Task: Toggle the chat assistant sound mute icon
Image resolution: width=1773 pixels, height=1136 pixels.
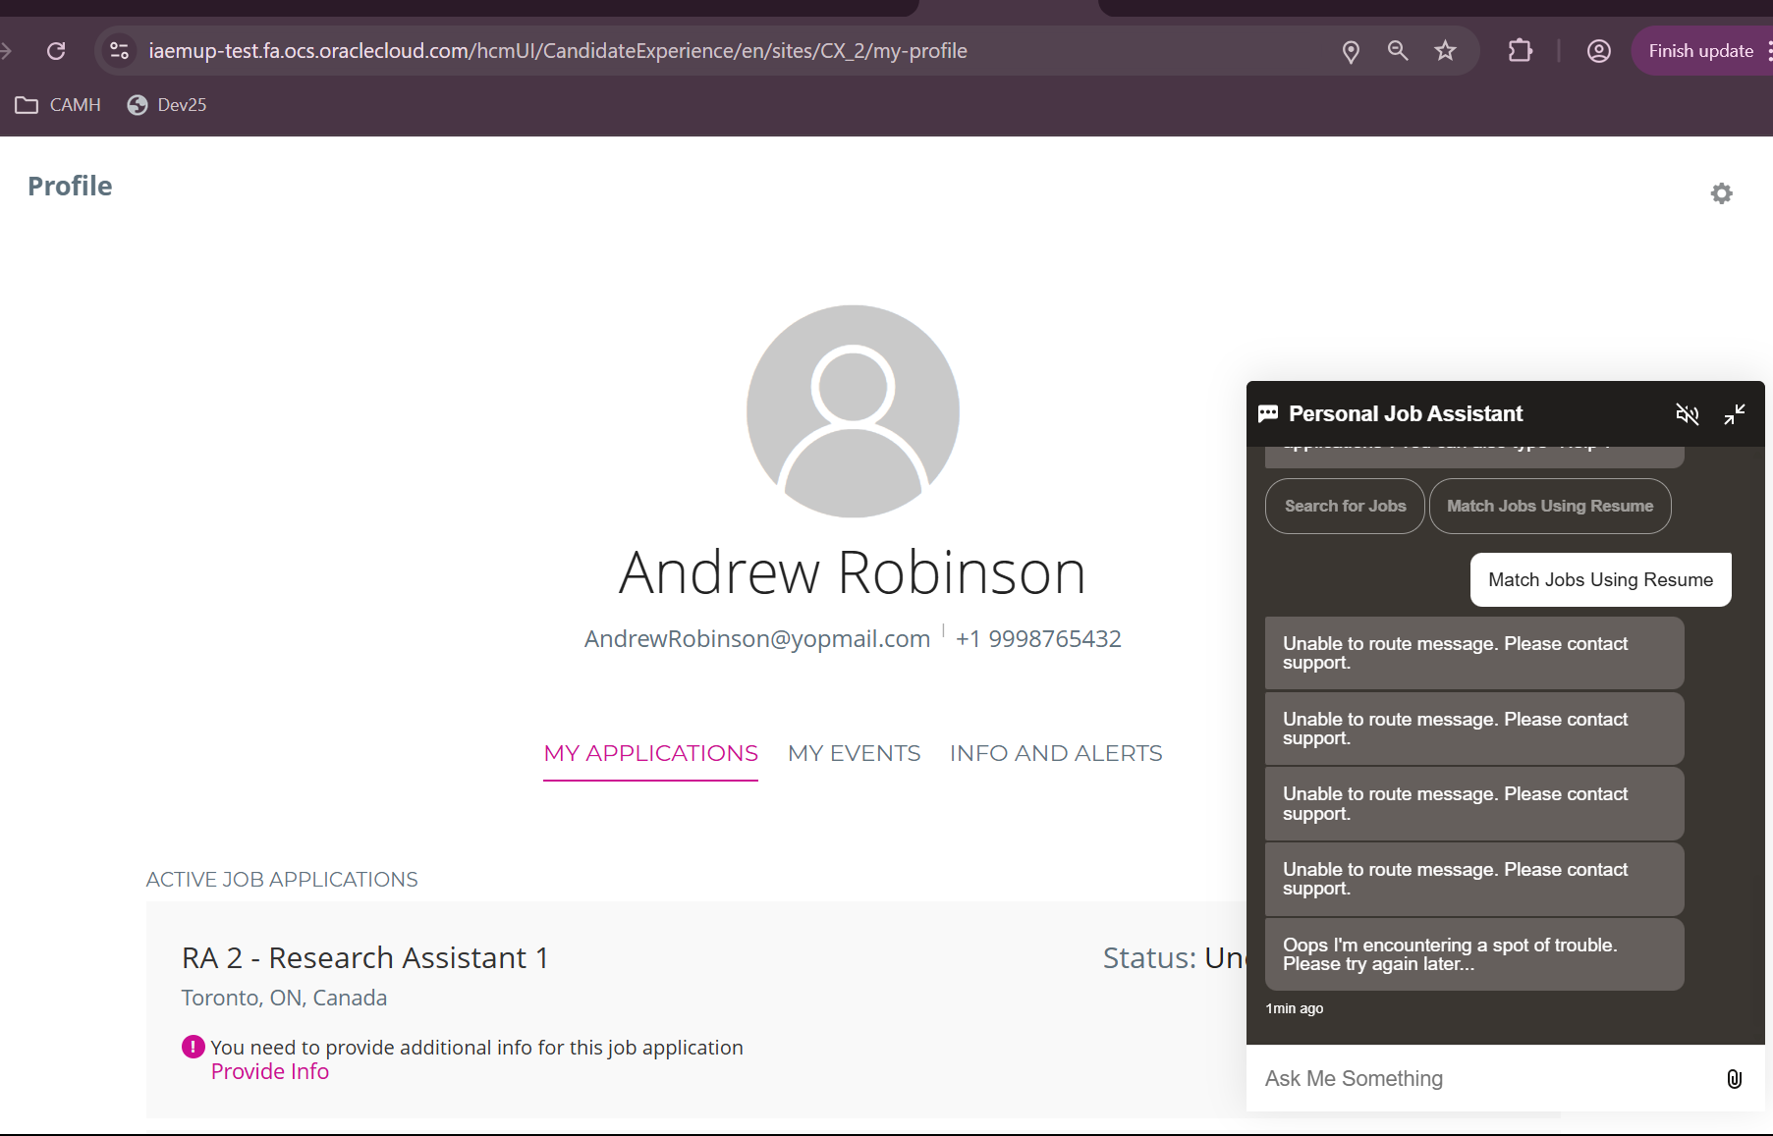Action: coord(1687,414)
